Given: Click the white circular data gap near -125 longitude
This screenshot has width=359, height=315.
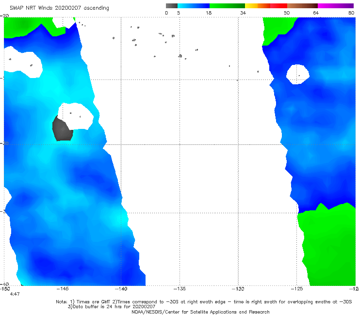Looking at the screenshot, I should 298,74.
